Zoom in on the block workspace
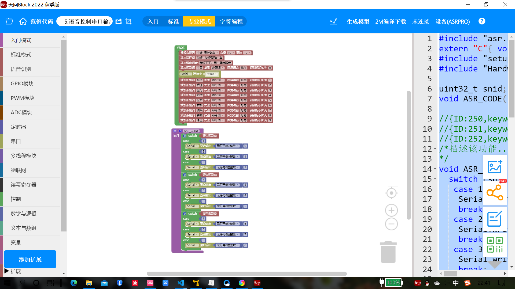The width and height of the screenshot is (515, 289). coord(391,210)
